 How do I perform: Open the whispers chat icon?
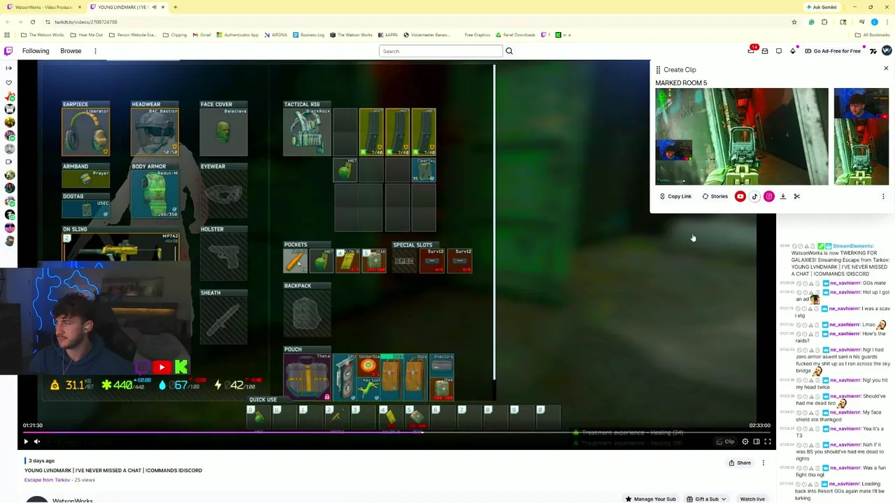779,51
